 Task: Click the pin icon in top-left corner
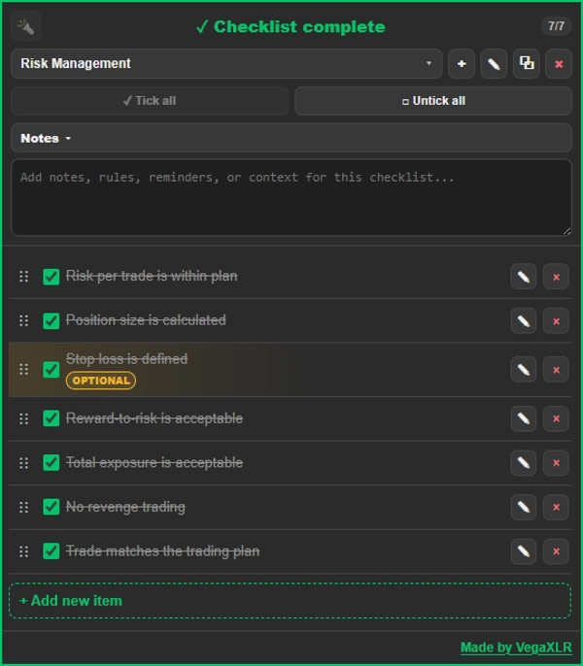pos(25,26)
